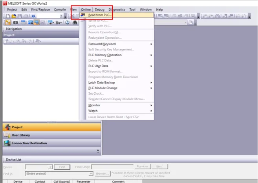Open the Compile menu

(x=60, y=9)
